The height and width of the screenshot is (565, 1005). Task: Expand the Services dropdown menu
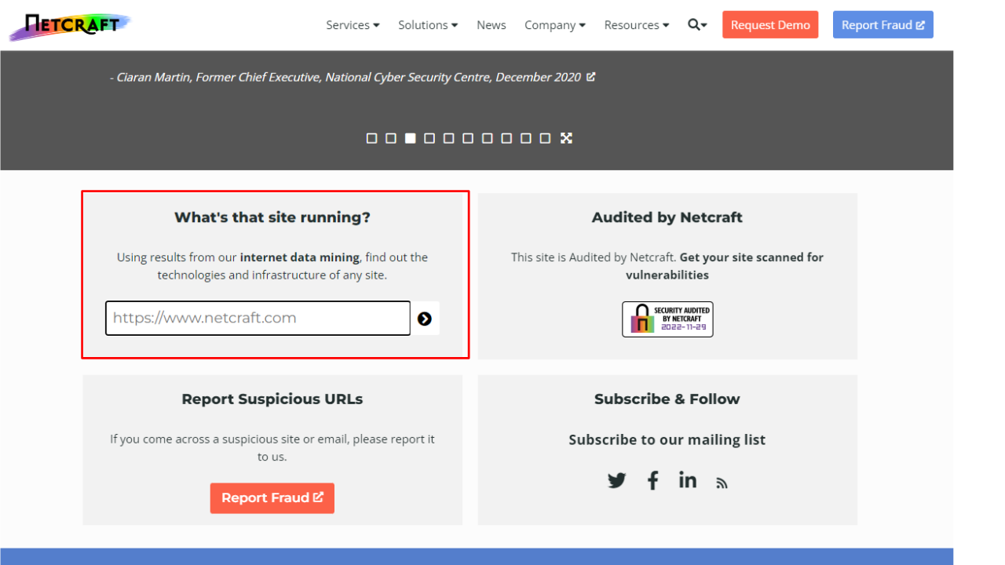[353, 25]
